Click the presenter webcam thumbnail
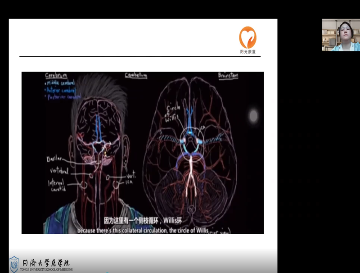The height and width of the screenshot is (273, 360). tap(341, 35)
